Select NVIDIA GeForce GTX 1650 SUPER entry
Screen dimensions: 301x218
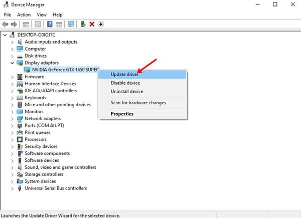pos(65,70)
